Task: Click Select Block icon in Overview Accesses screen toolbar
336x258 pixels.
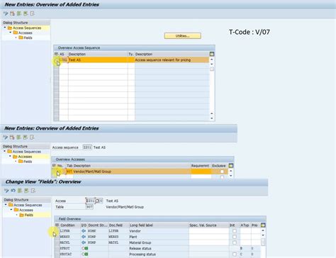Action: 25,138
